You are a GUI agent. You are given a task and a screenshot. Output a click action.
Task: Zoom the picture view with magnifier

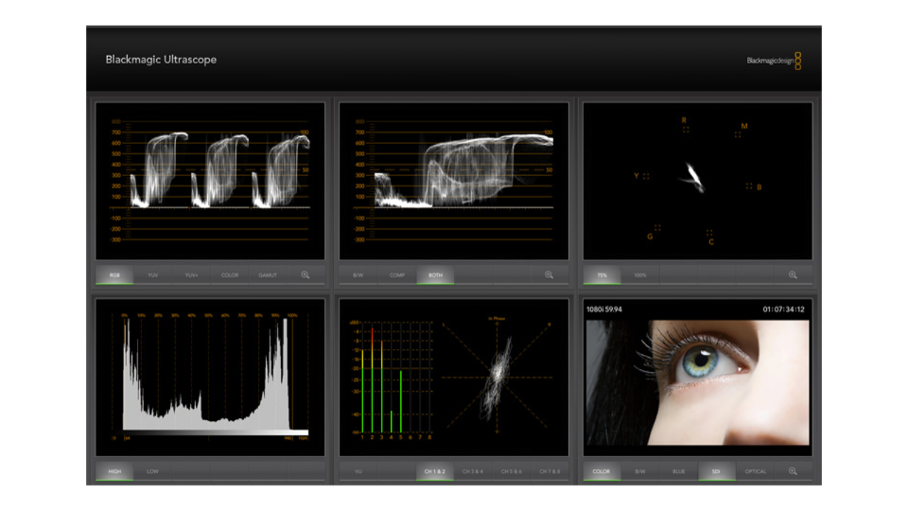click(792, 471)
